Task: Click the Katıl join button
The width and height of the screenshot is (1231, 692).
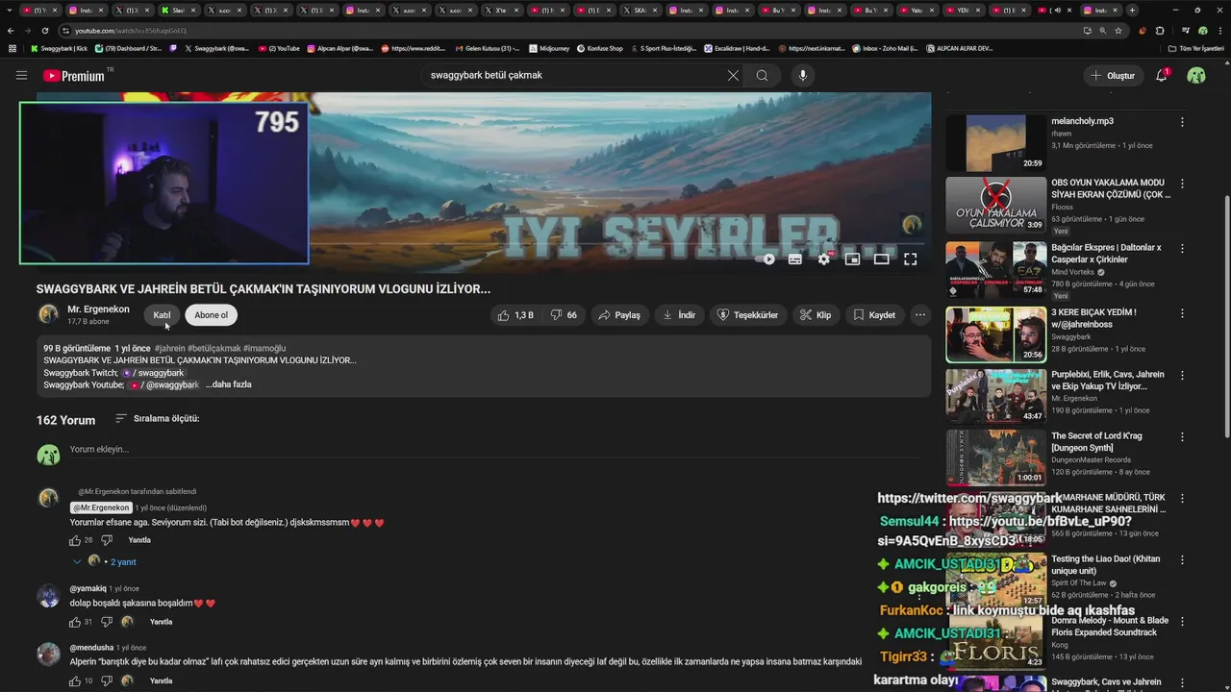Action: [162, 315]
